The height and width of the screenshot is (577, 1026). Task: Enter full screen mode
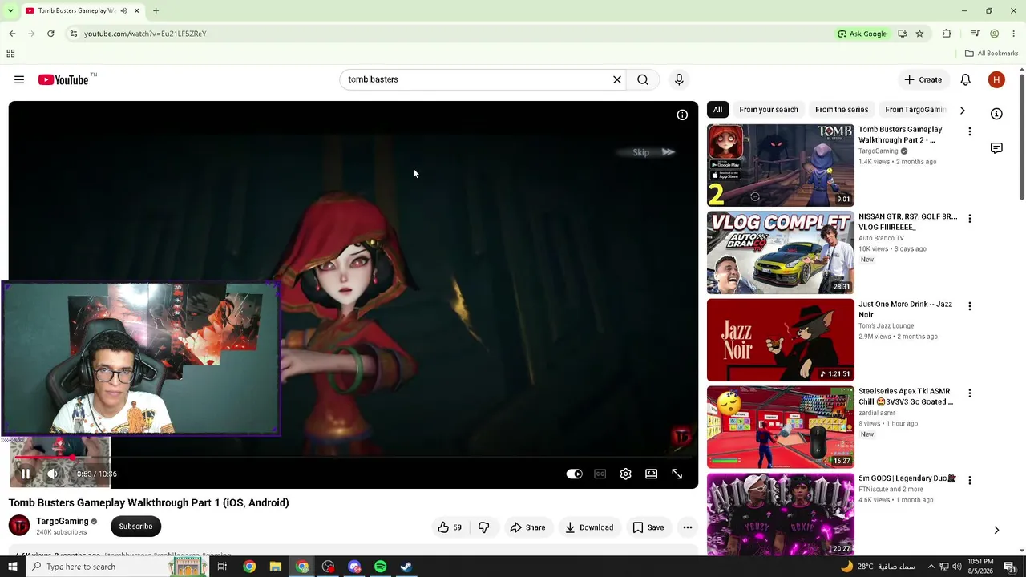tap(677, 474)
